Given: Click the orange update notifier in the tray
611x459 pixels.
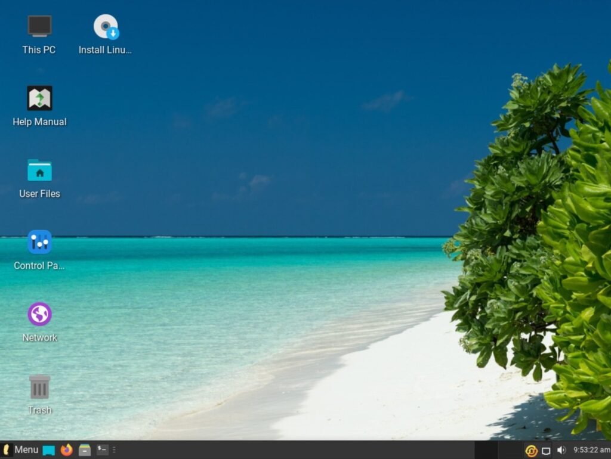Looking at the screenshot, I should [x=532, y=451].
